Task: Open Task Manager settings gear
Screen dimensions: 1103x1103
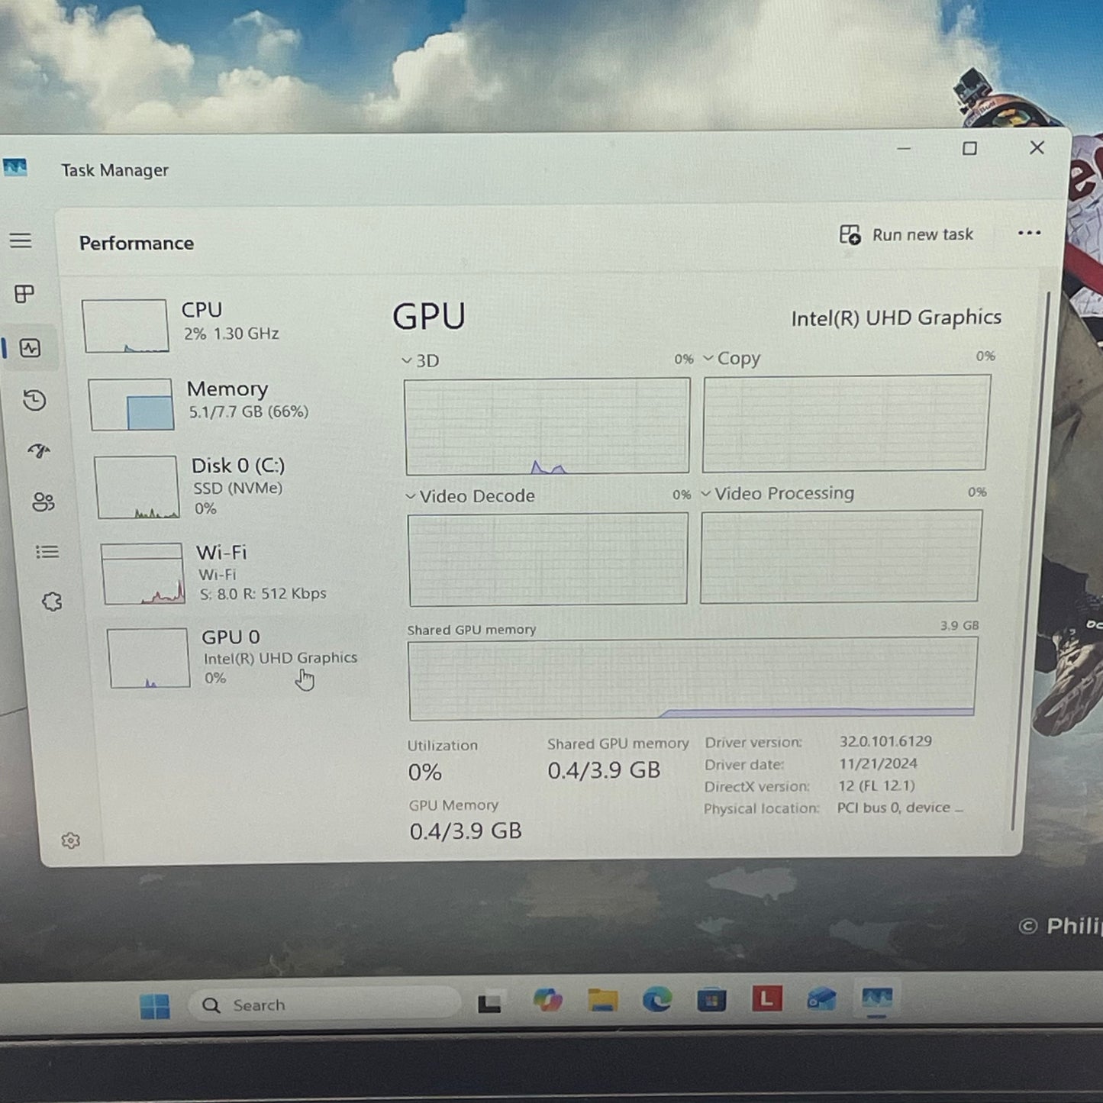Action: coord(70,840)
